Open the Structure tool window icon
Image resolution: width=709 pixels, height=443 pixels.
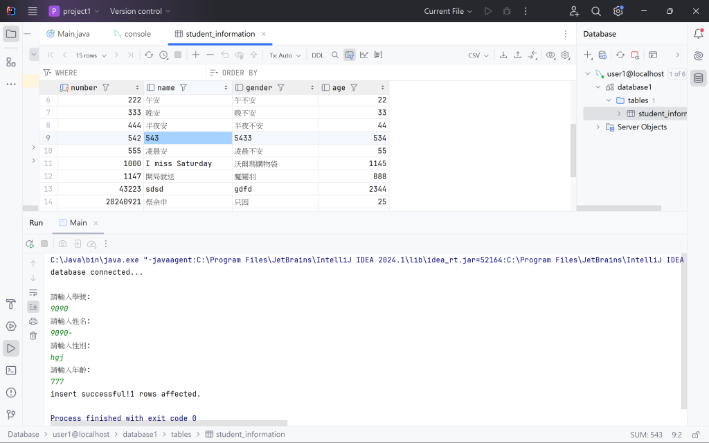pos(11,62)
